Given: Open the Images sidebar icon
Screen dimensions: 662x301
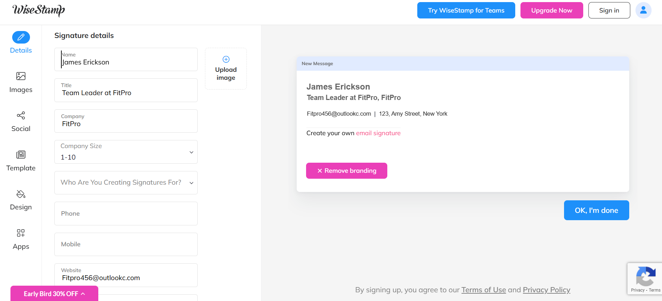Looking at the screenshot, I should pyautogui.click(x=21, y=76).
